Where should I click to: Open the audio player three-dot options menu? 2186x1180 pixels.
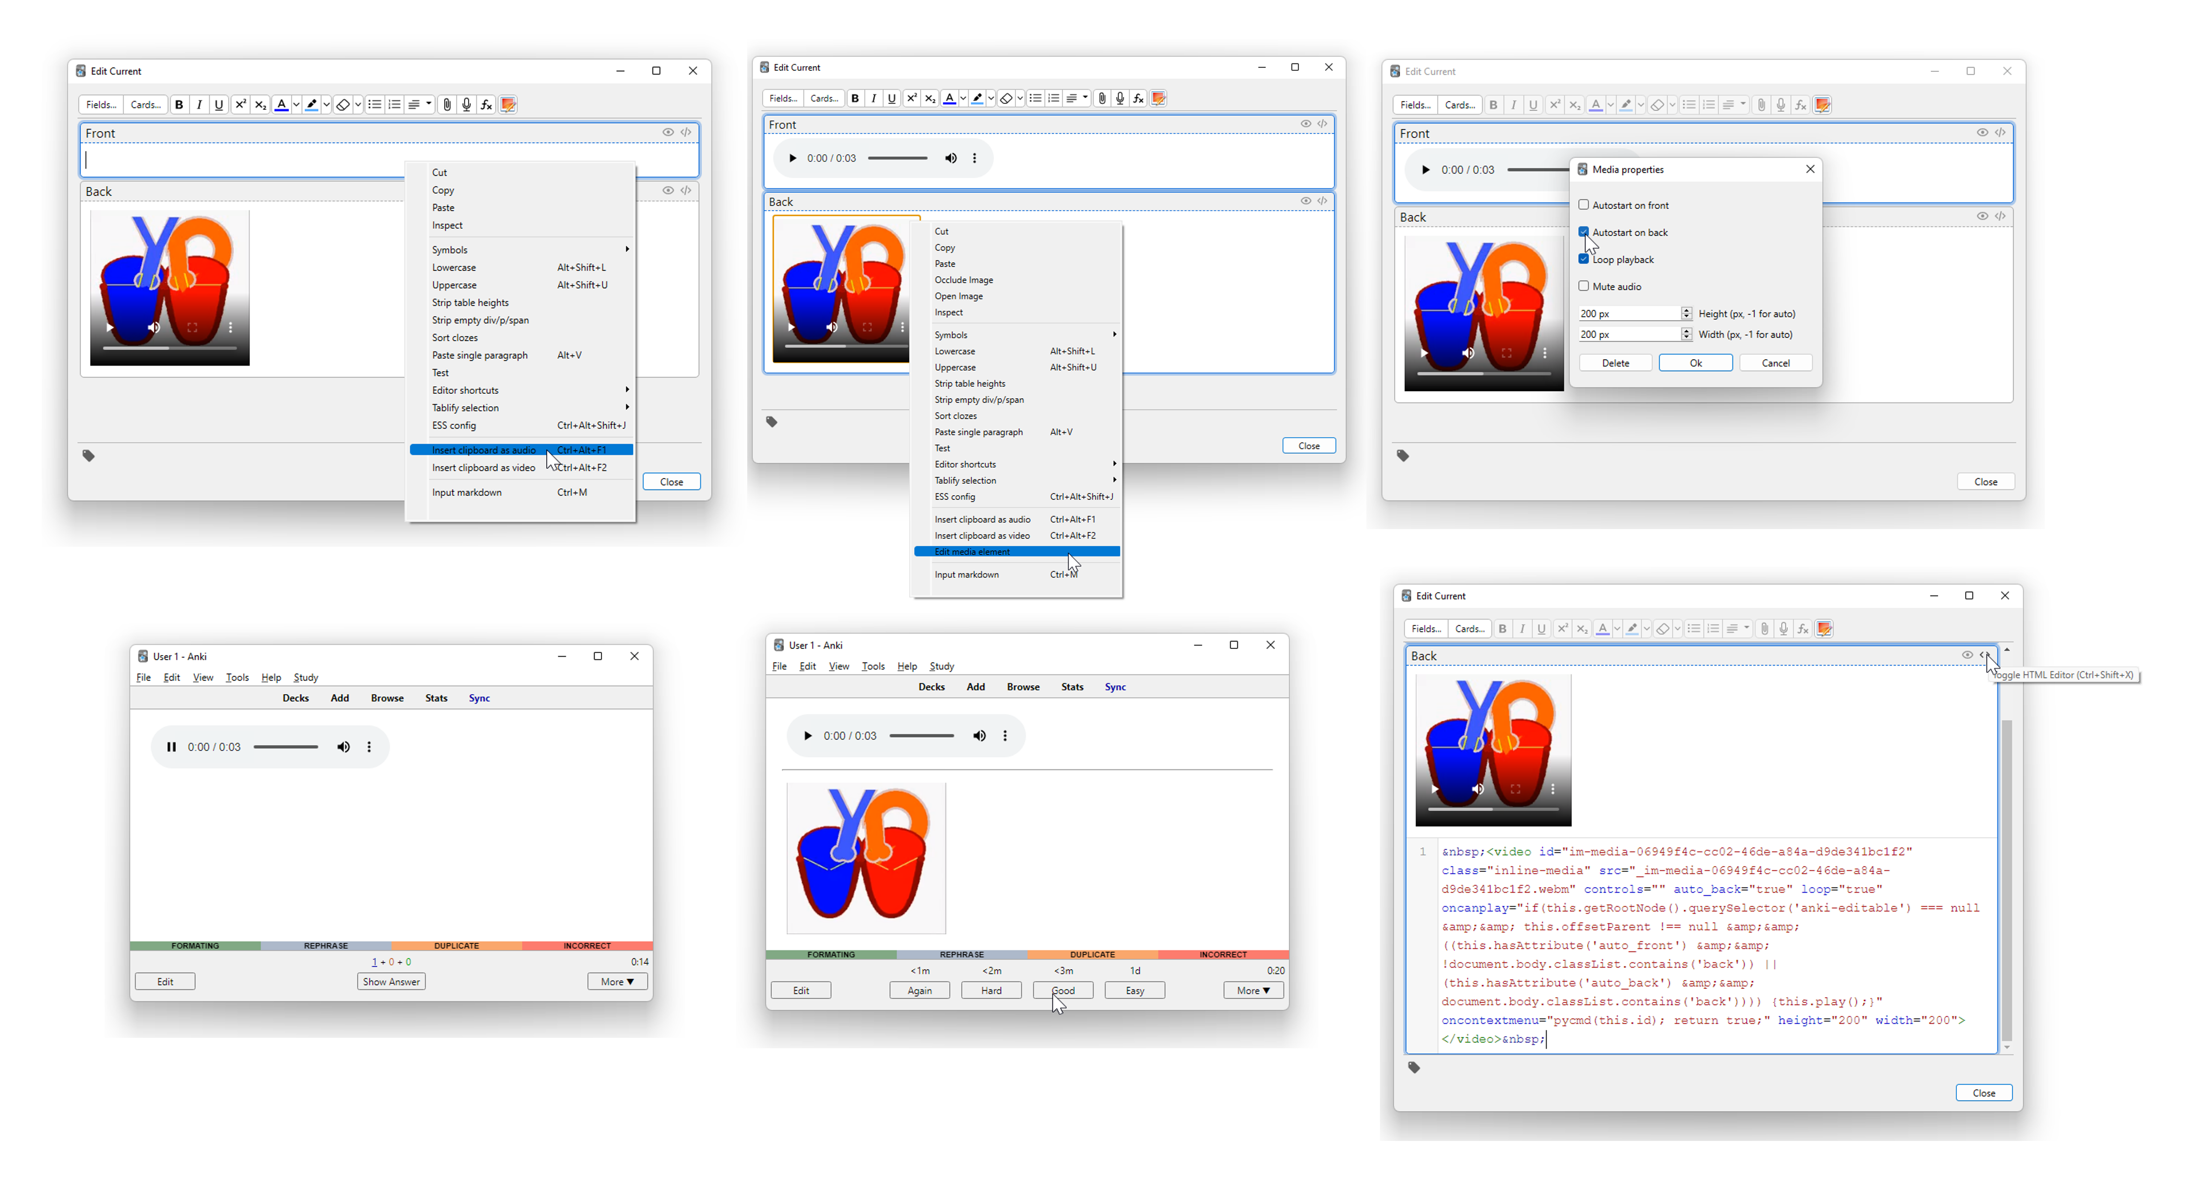click(x=974, y=158)
